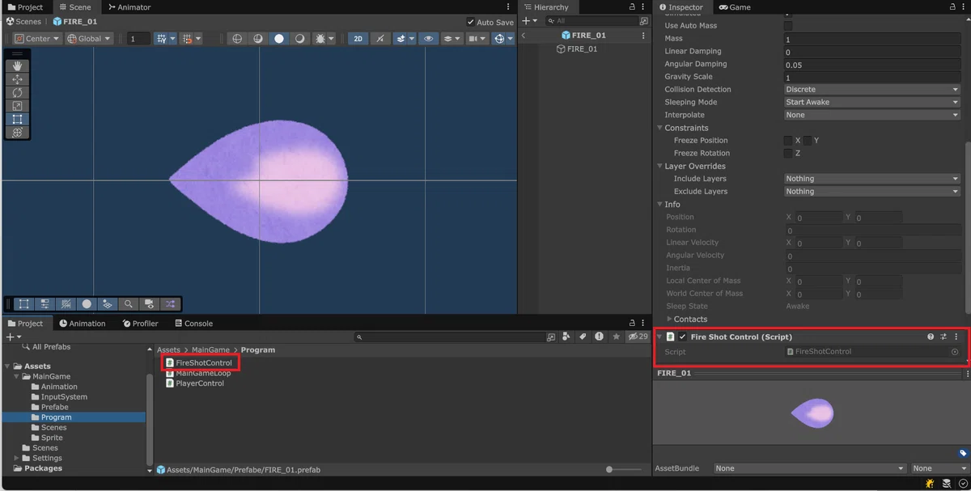Screen dimensions: 971x491
Task: Click FIRE_01 preview thumbnail
Action: (812, 413)
